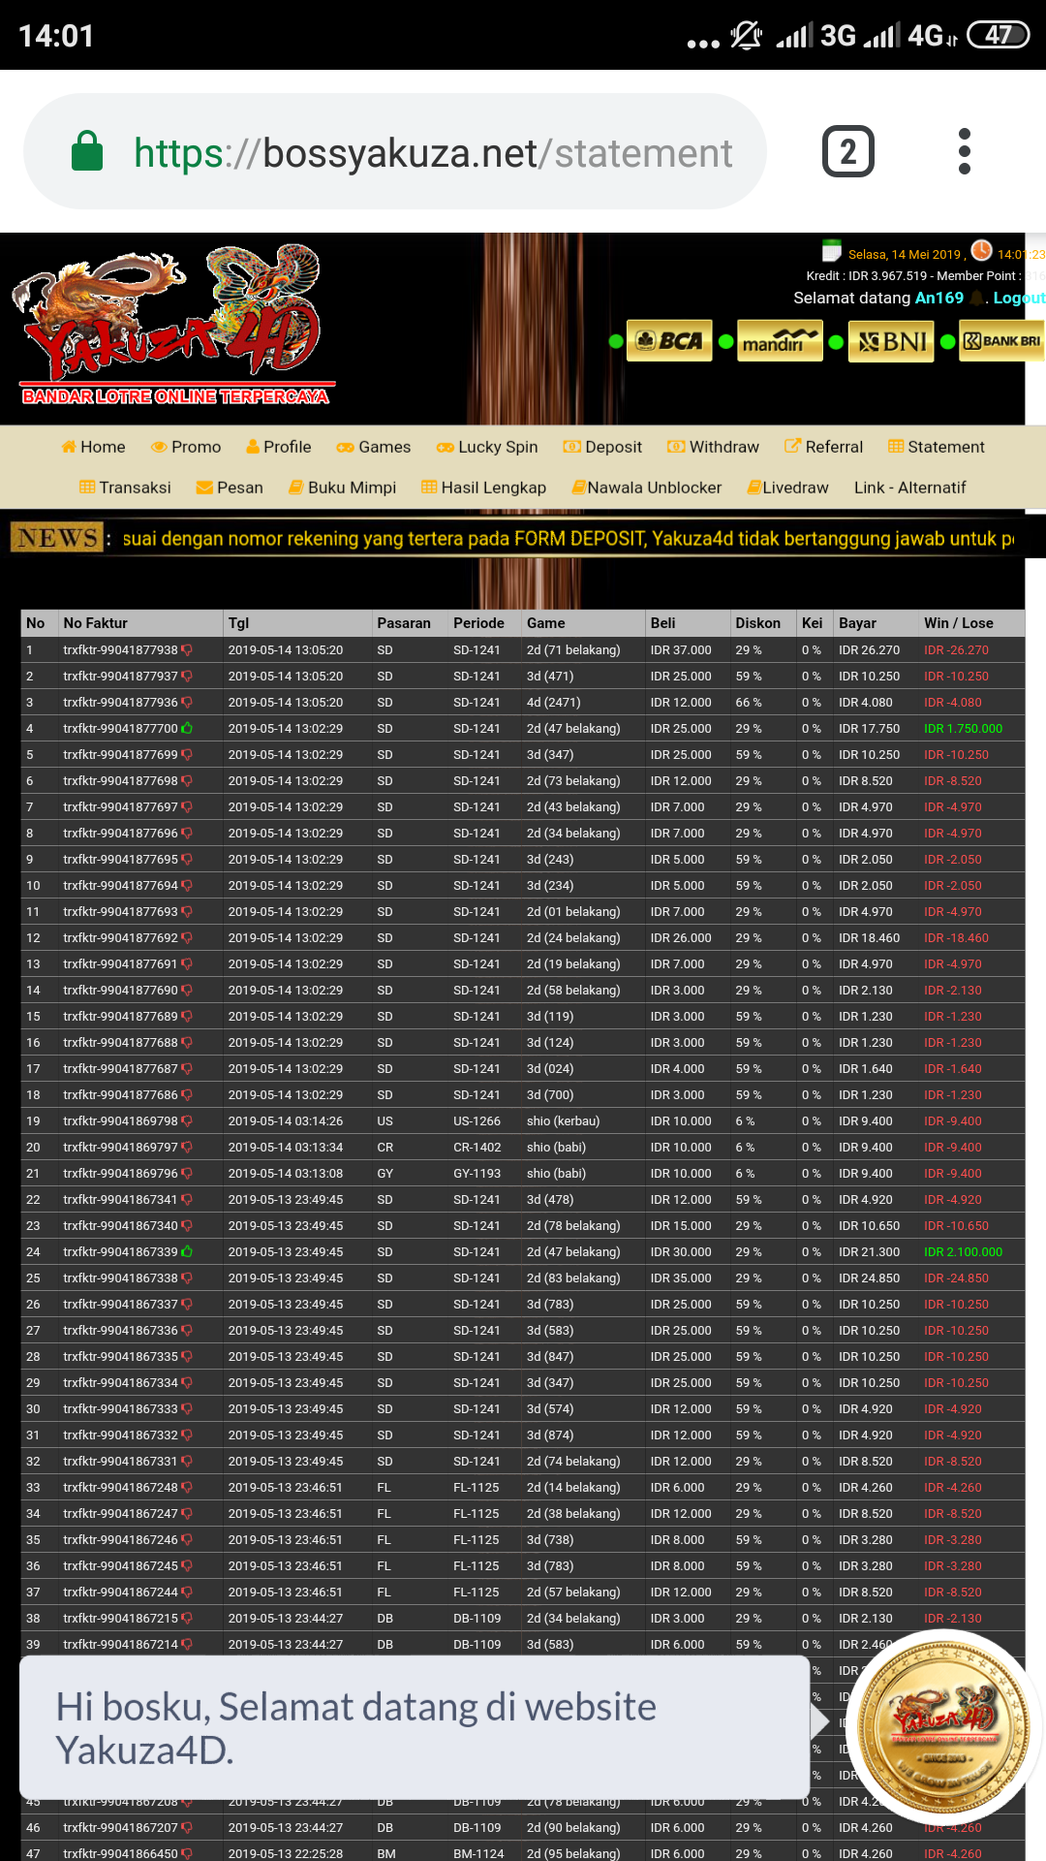The height and width of the screenshot is (1861, 1046).
Task: Click the Mandiri bank logo
Action: pos(780,341)
